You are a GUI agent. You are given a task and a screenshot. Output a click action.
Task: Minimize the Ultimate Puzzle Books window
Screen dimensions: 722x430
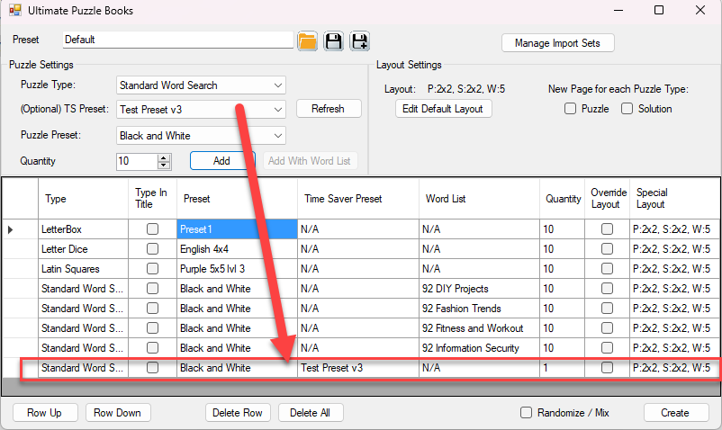click(x=617, y=11)
